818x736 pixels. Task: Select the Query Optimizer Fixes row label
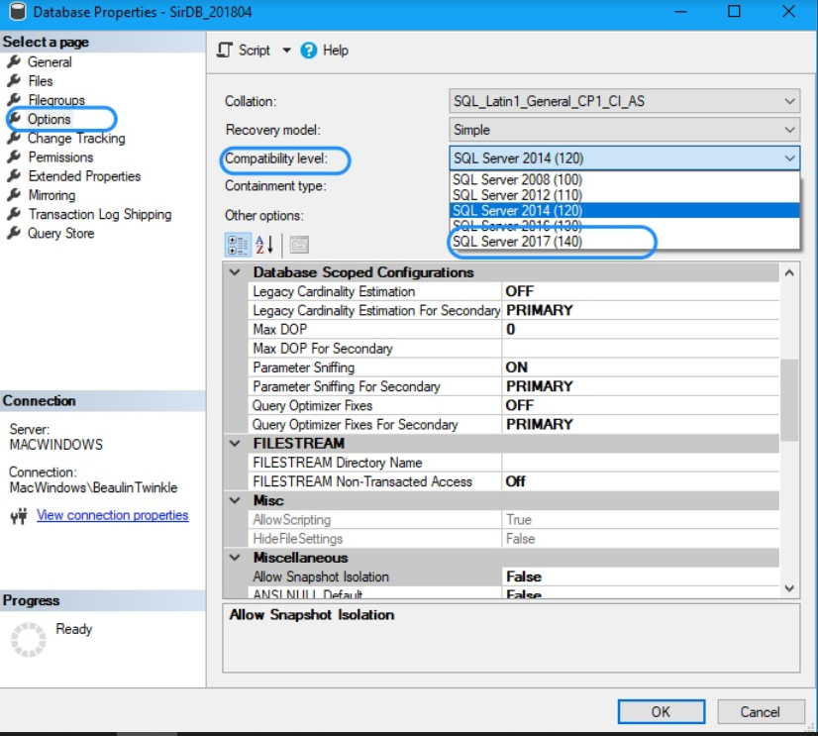click(312, 405)
